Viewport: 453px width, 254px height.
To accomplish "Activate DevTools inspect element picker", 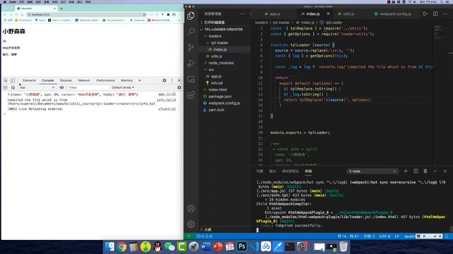I will (6, 80).
